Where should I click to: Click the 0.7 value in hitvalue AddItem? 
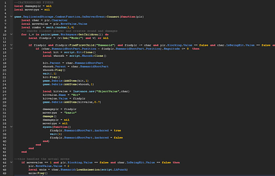pos(97,102)
